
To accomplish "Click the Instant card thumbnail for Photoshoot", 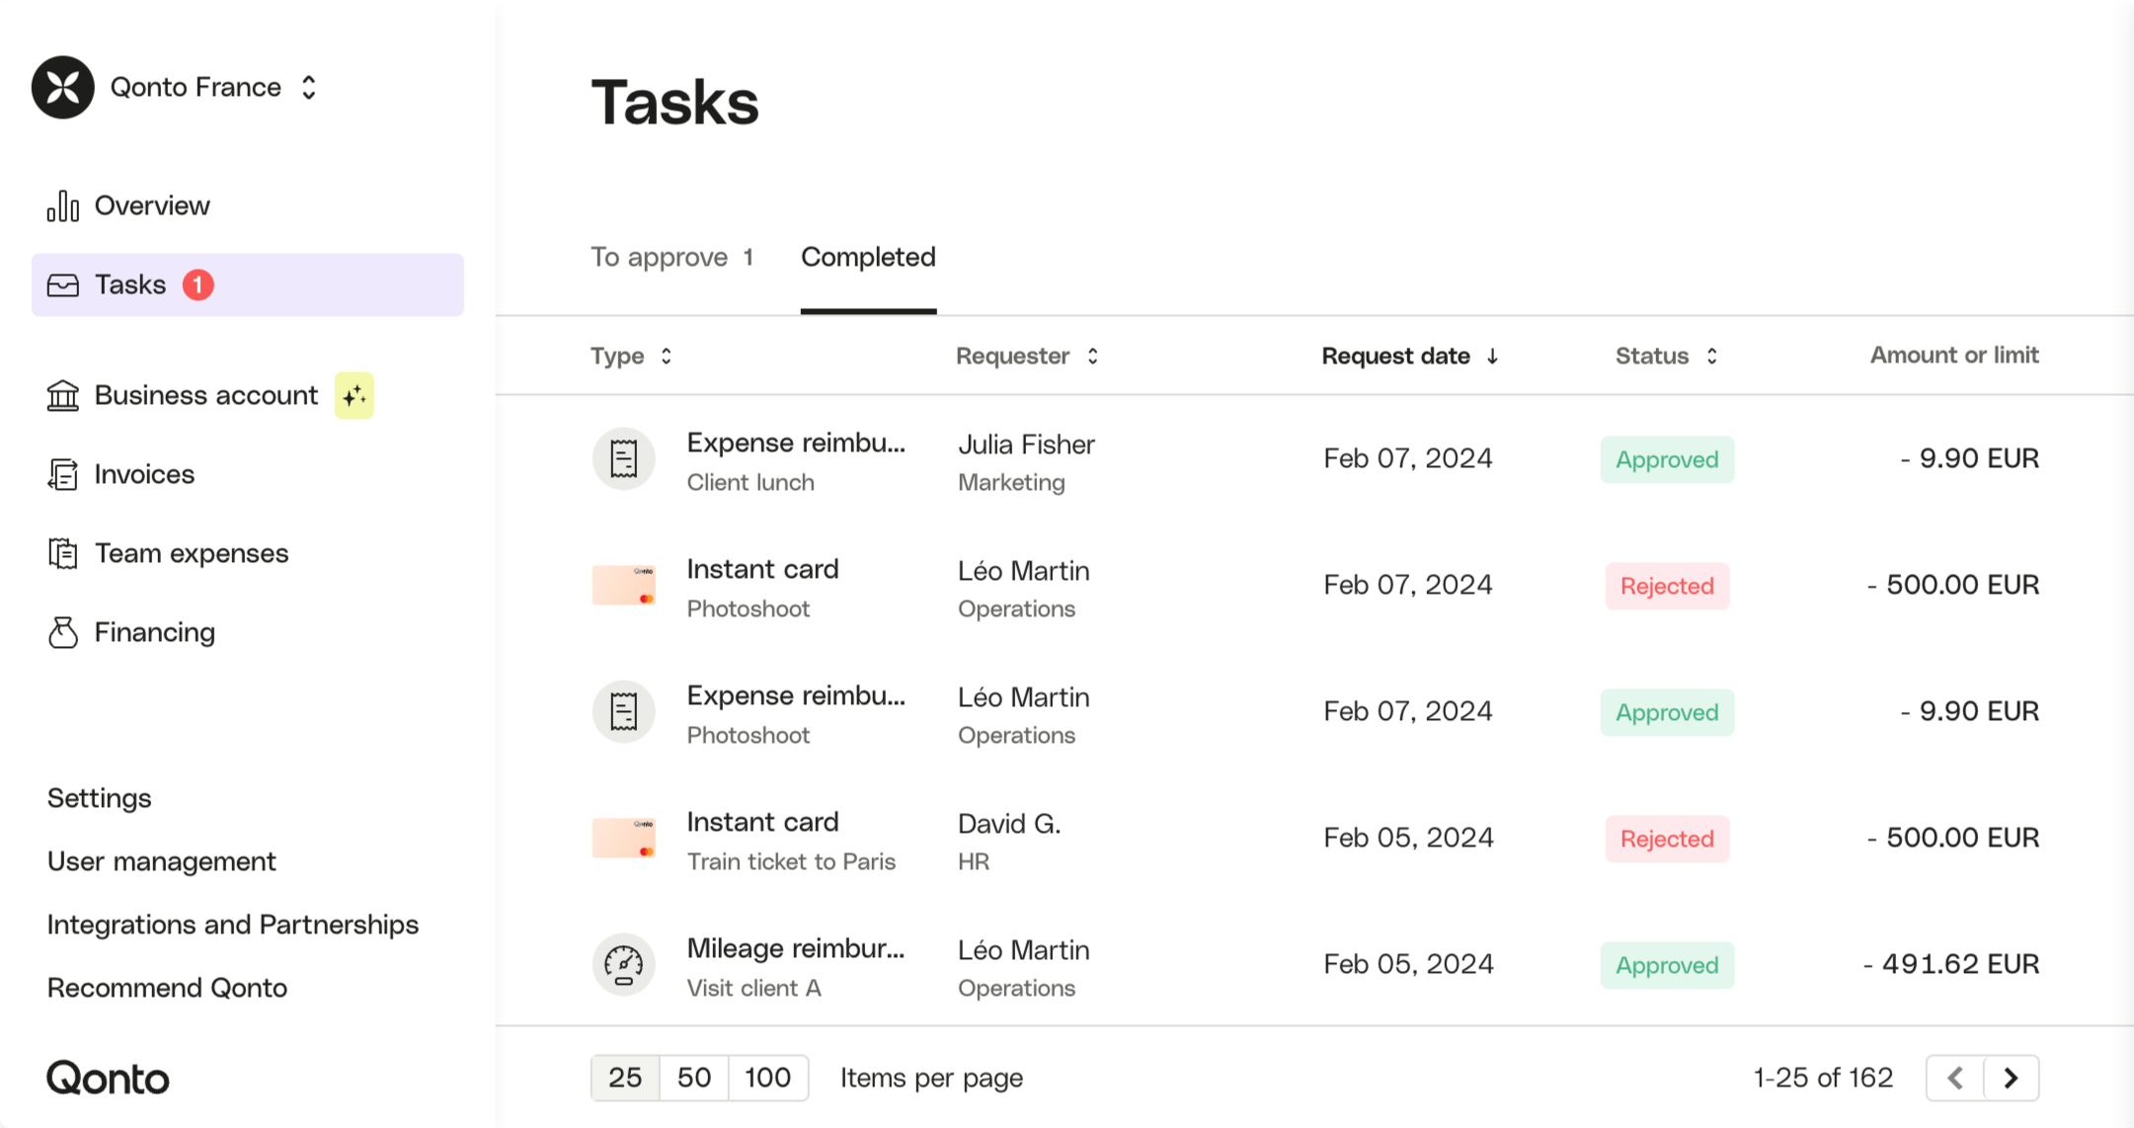I will (623, 586).
